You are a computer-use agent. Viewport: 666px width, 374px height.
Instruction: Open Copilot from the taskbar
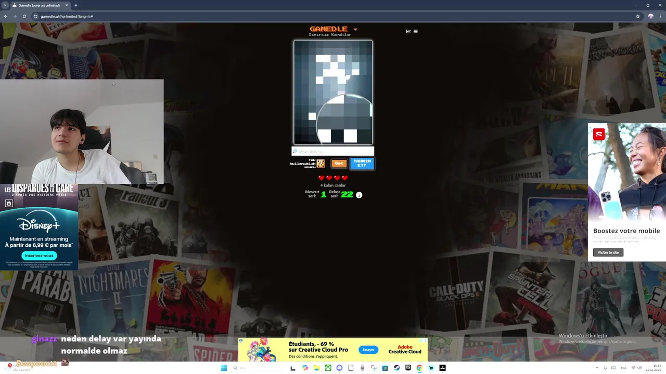point(305,368)
